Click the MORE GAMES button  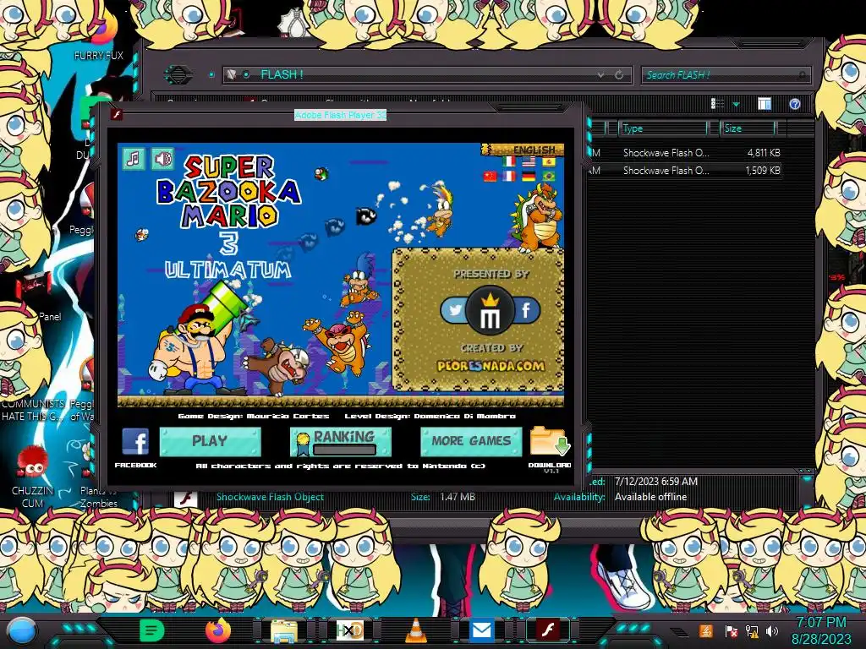pyautogui.click(x=471, y=441)
